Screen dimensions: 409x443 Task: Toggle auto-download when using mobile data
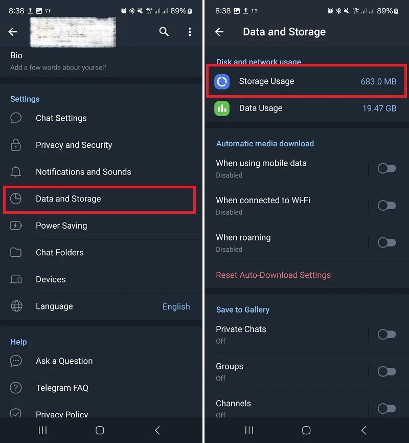387,168
